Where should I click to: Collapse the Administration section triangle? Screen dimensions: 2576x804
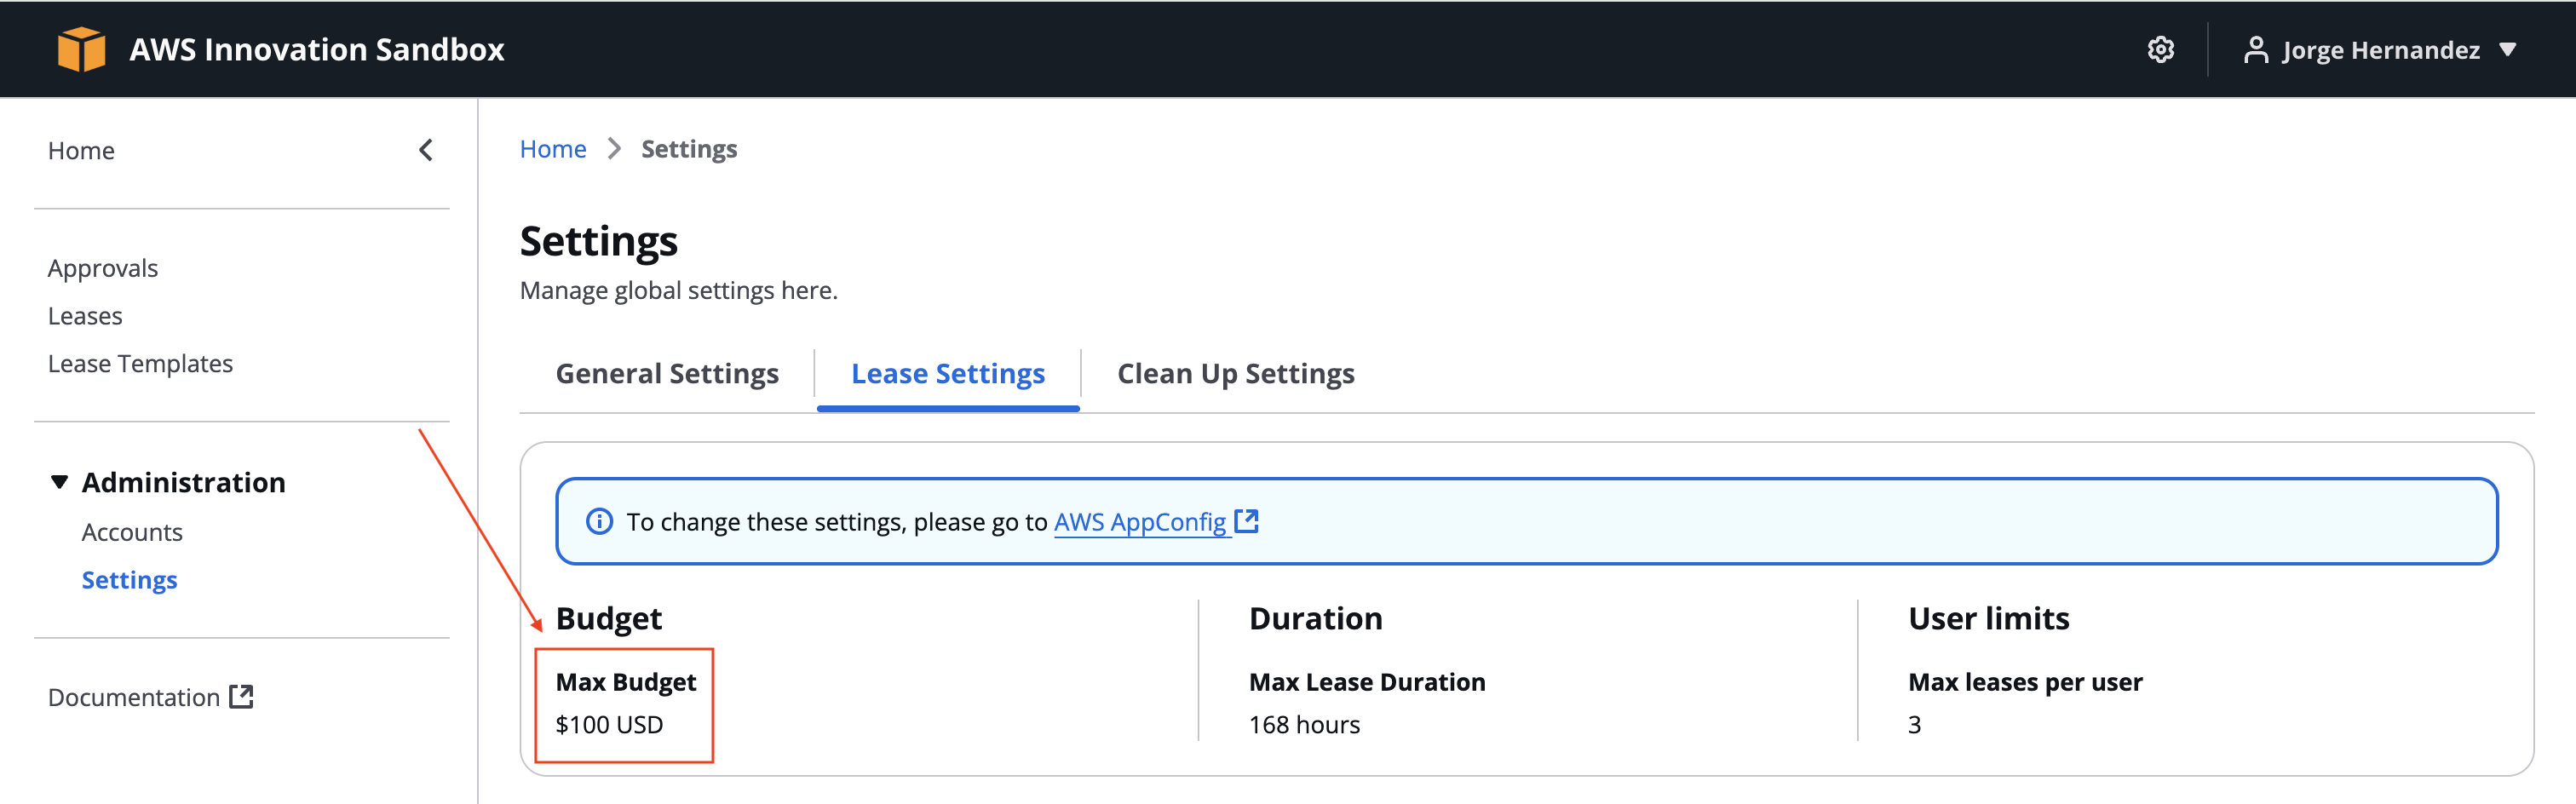59,482
